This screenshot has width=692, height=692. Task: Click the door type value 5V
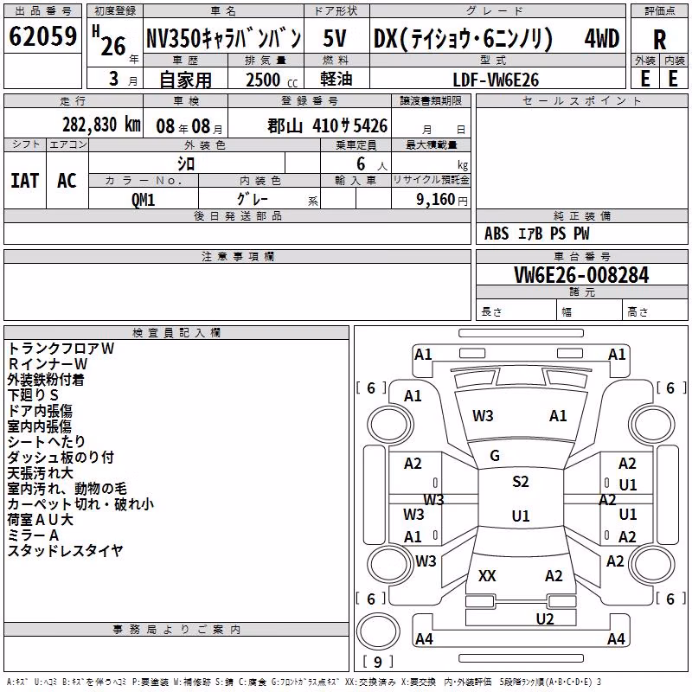[335, 38]
